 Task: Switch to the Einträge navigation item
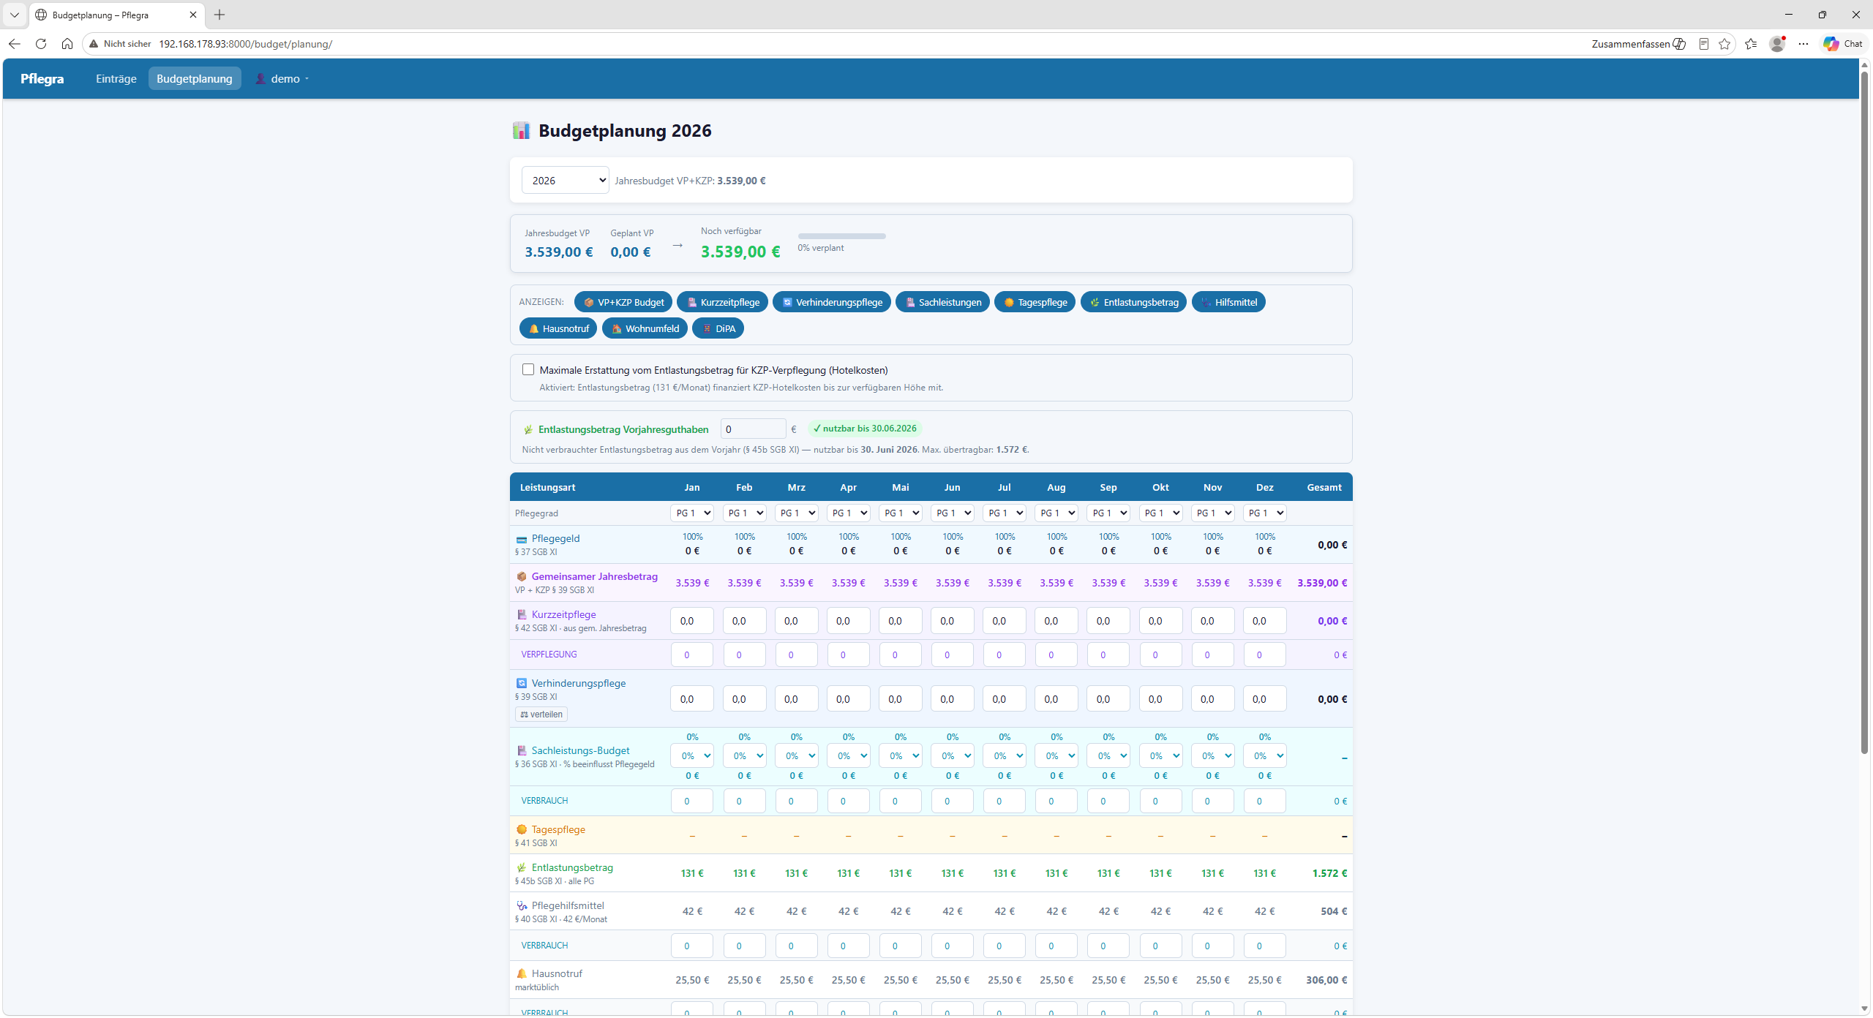(116, 79)
